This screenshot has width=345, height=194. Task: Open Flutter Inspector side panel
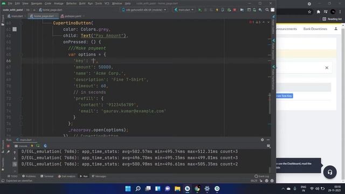coord(273,49)
